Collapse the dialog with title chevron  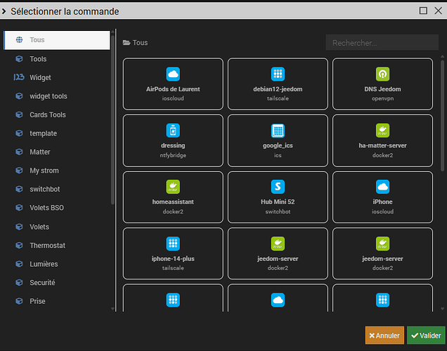point(4,11)
